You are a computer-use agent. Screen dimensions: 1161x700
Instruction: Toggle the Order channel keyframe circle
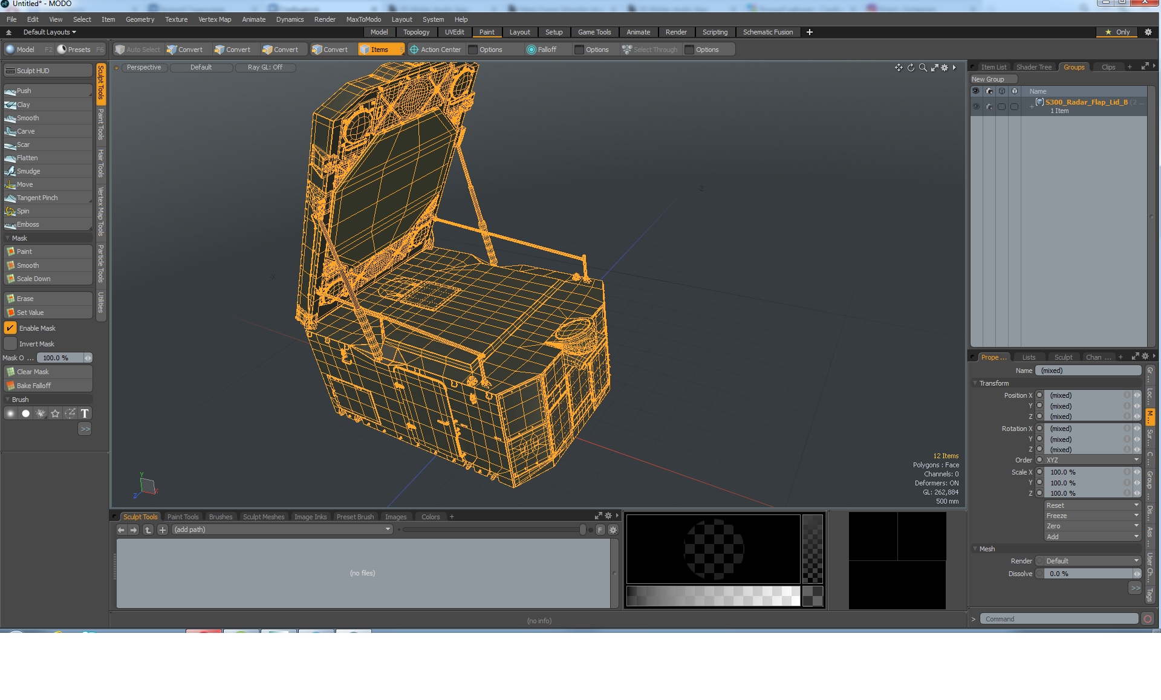point(1039,460)
